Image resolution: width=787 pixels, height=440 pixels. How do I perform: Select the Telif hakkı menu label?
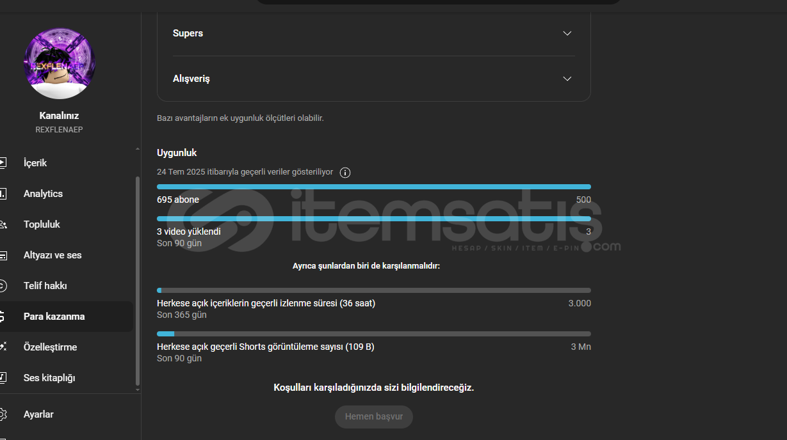coord(45,286)
